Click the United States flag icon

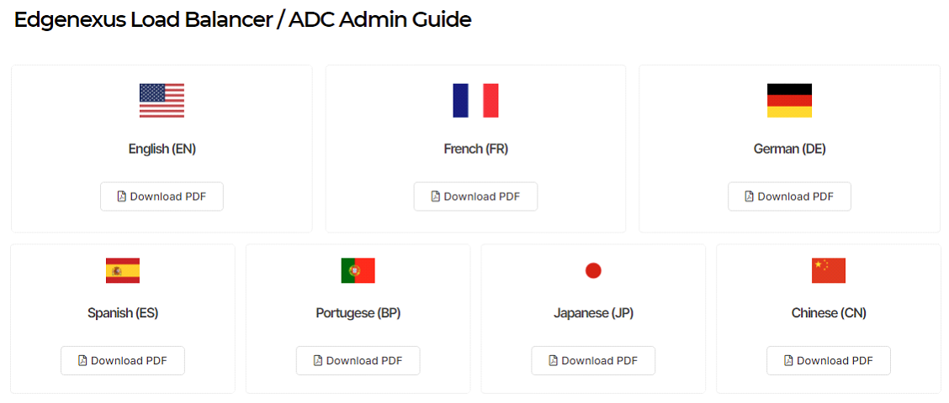(x=162, y=101)
